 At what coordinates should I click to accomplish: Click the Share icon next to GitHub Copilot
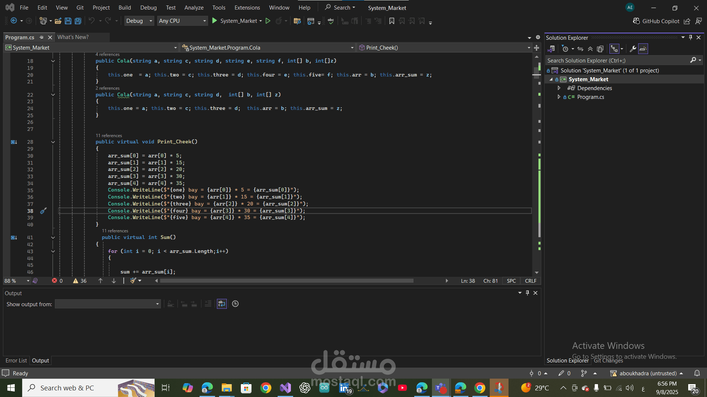(x=687, y=21)
